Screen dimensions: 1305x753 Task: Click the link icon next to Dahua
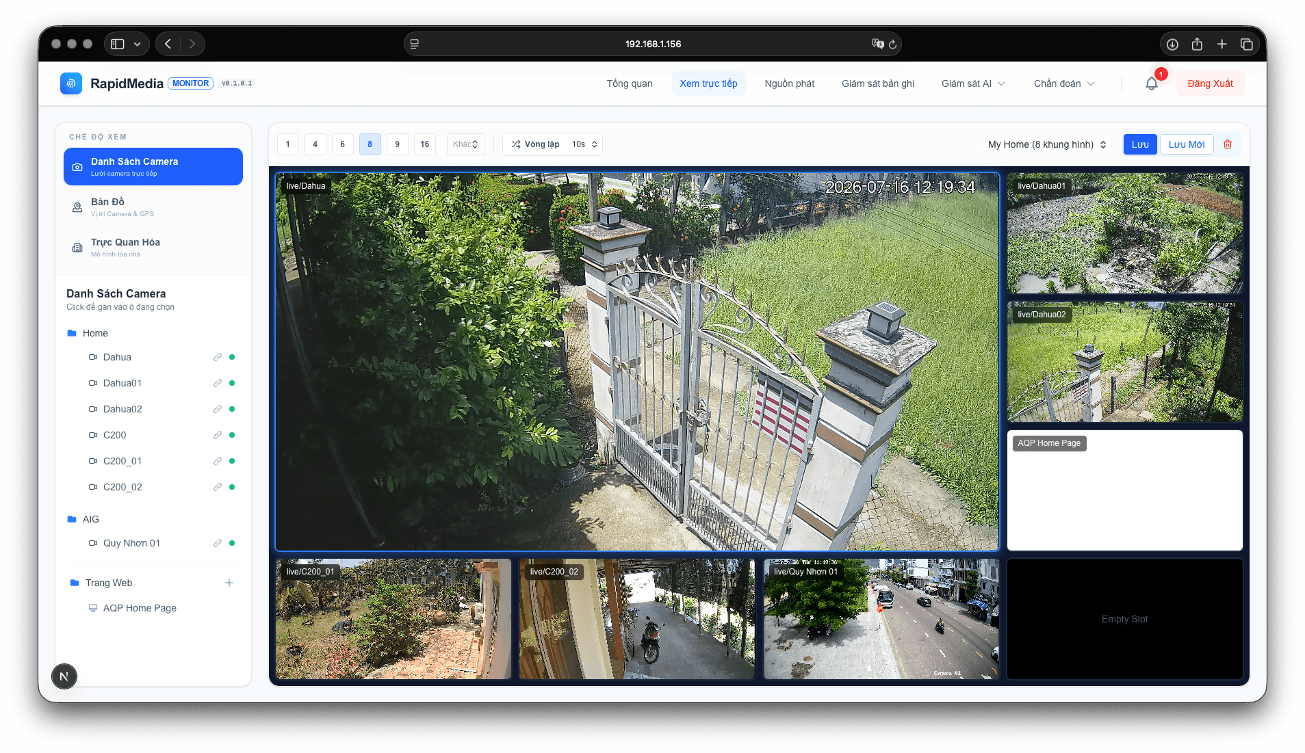pyautogui.click(x=218, y=357)
